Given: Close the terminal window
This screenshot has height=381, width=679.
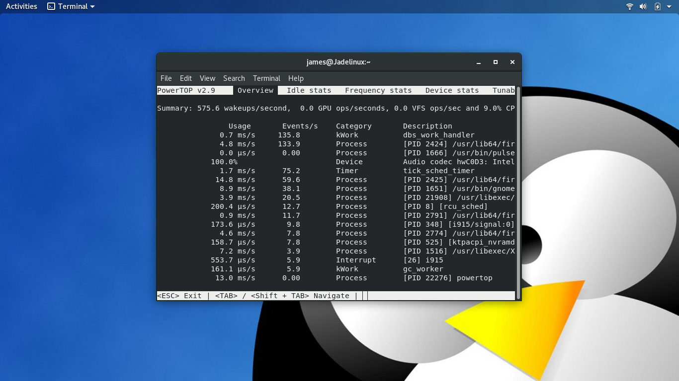Looking at the screenshot, I should 512,62.
